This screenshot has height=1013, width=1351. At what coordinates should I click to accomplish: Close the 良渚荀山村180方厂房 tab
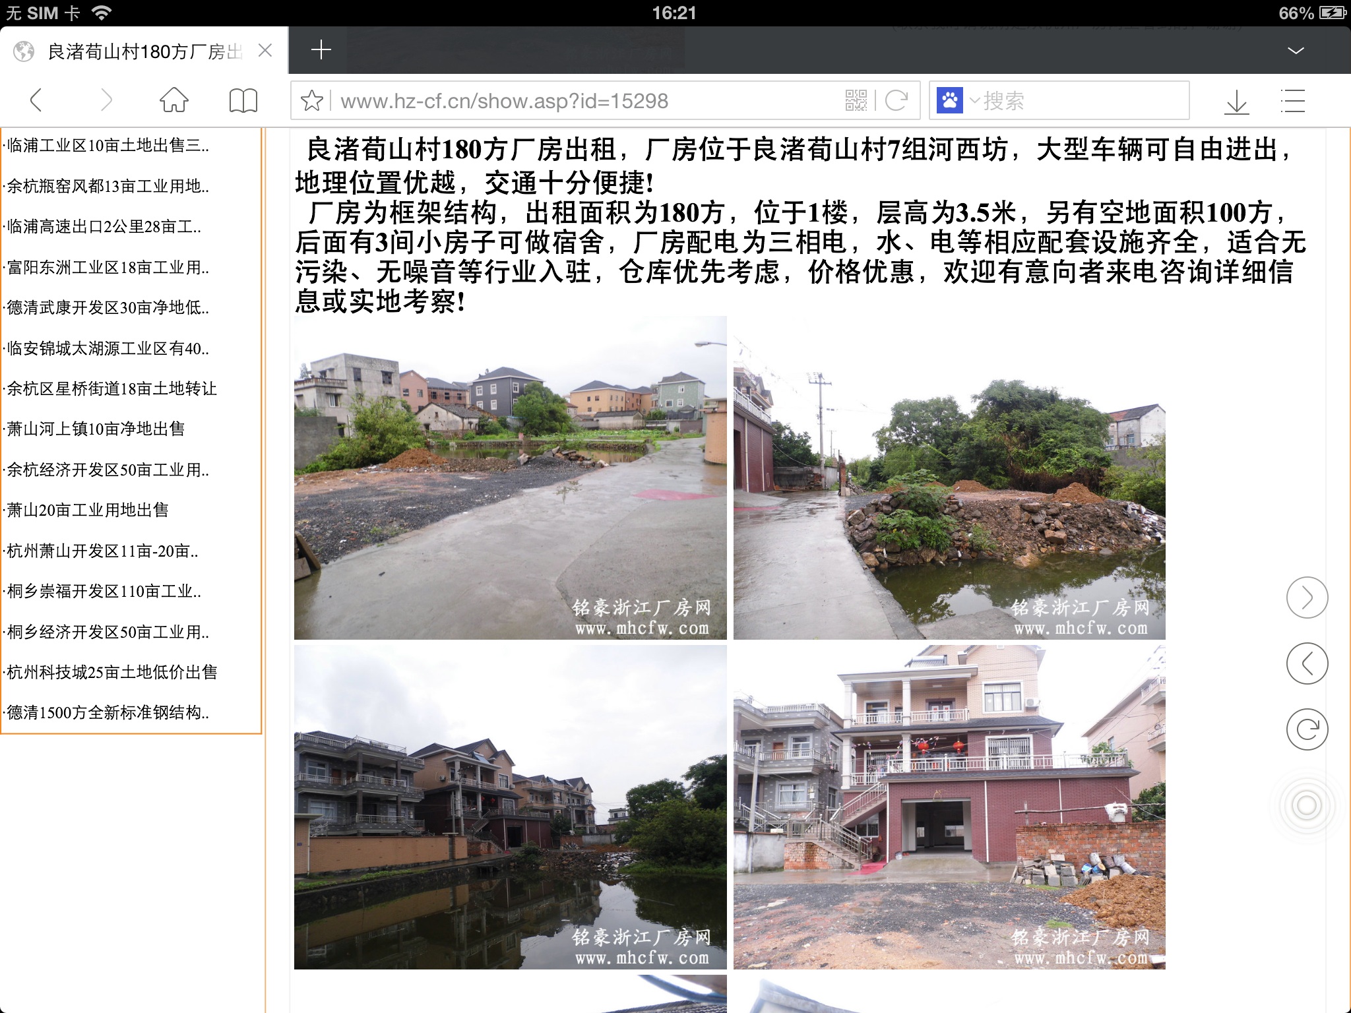coord(265,51)
